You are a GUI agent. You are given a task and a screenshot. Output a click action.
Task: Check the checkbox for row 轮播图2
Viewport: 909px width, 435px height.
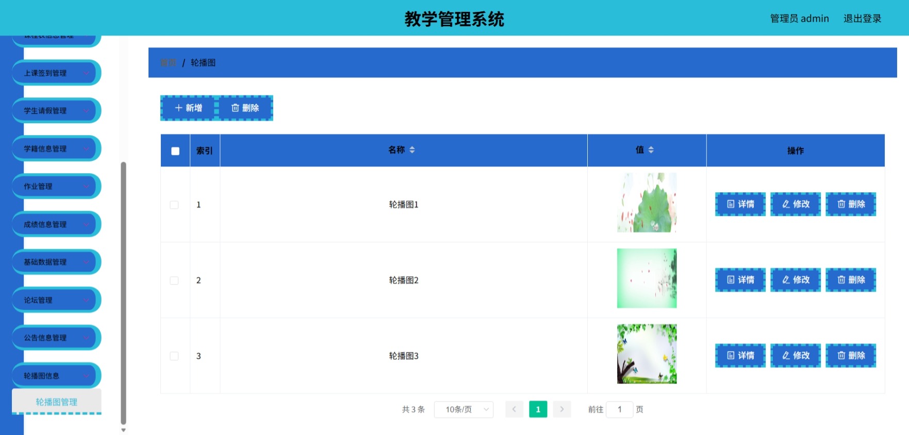click(x=174, y=280)
